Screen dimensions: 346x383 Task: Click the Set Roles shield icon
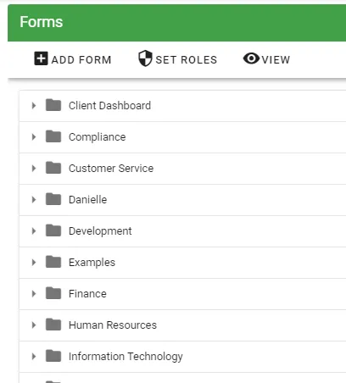click(x=145, y=58)
